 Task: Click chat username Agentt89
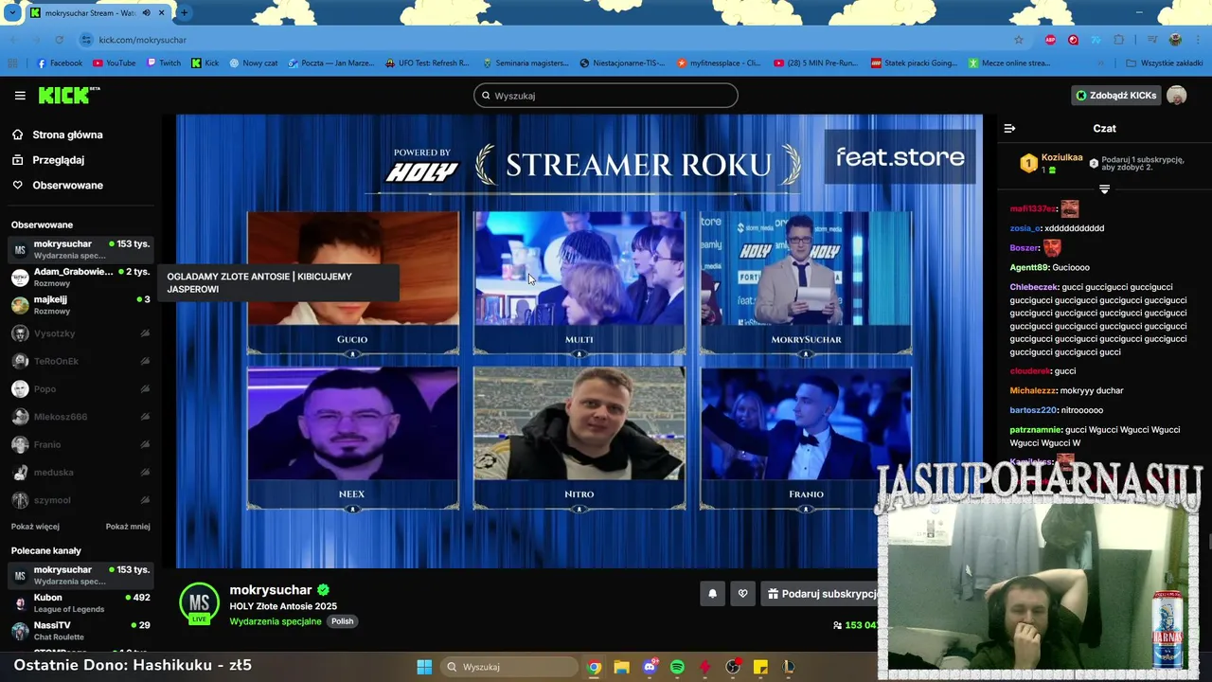click(x=1029, y=267)
